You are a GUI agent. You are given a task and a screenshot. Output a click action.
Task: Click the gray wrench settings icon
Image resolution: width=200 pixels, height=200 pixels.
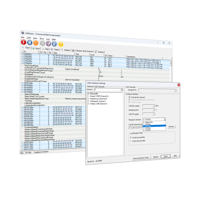(43, 43)
